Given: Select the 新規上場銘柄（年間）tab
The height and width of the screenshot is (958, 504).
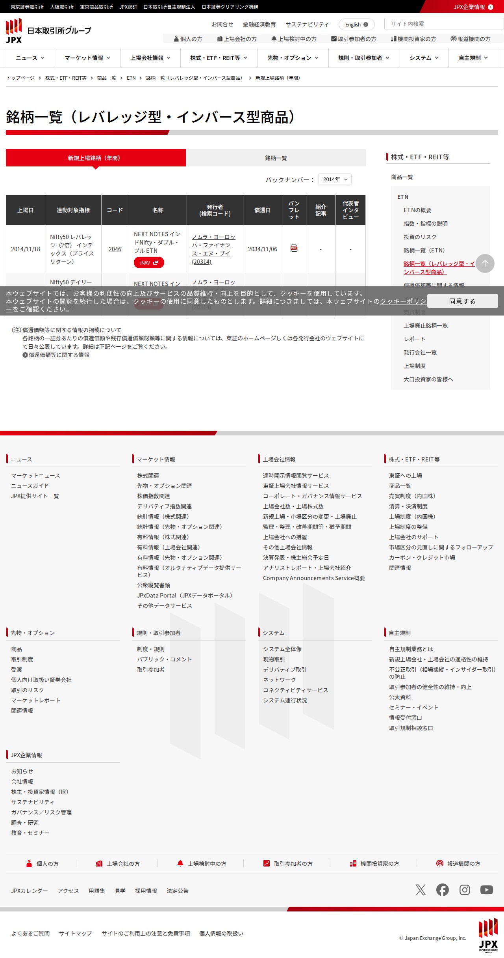Looking at the screenshot, I should click(96, 158).
